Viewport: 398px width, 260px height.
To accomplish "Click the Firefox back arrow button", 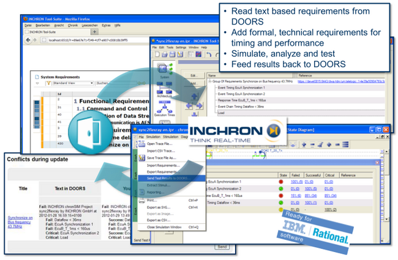I will click(28, 40).
